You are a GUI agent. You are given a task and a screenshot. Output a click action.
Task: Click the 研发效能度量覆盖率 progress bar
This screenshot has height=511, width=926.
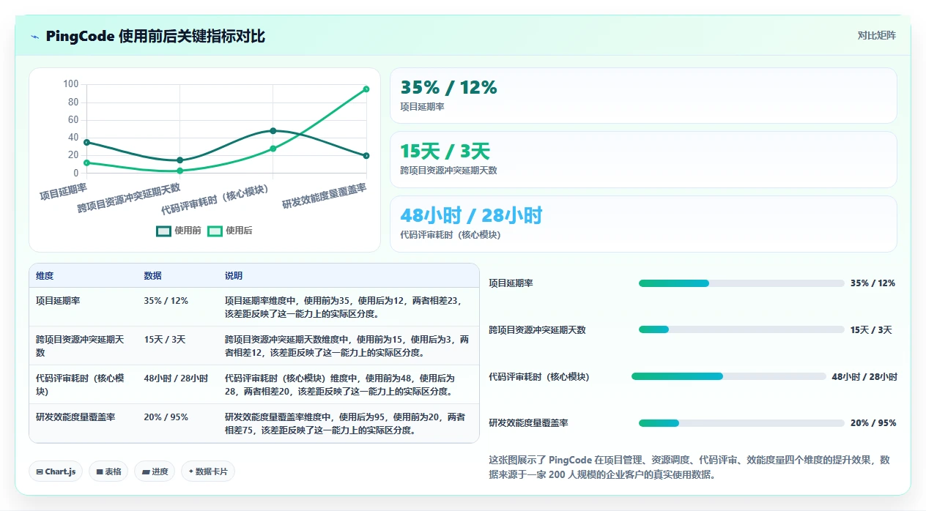click(741, 423)
